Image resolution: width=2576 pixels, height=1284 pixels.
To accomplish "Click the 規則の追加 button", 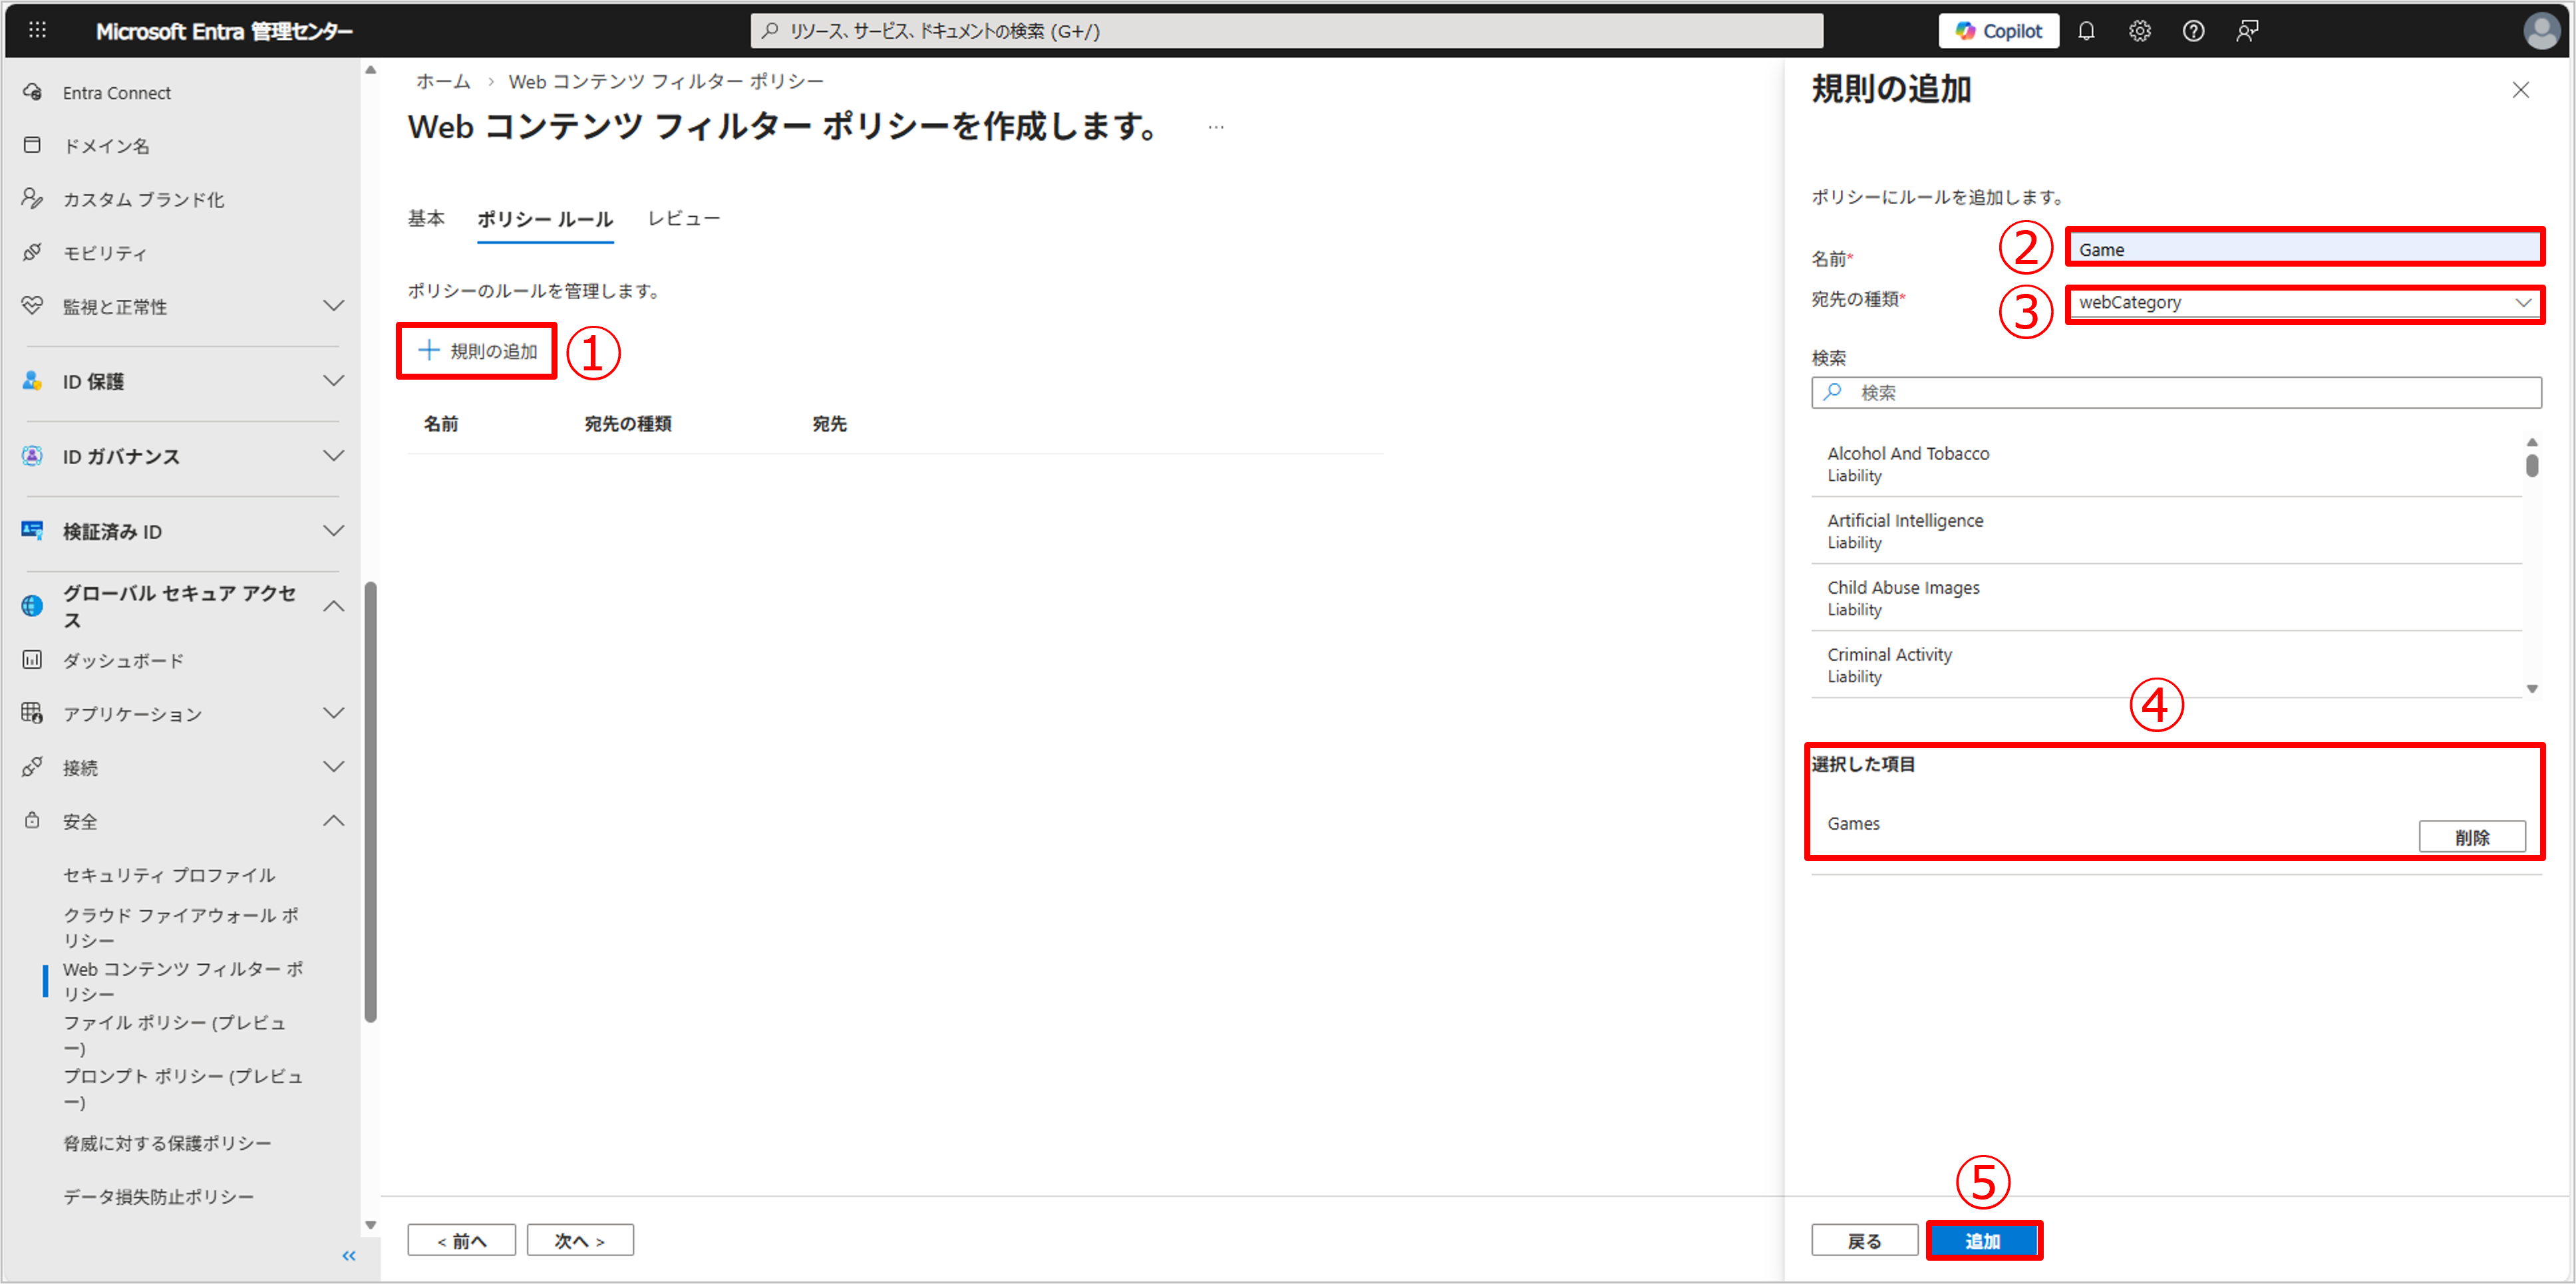I will pos(477,350).
